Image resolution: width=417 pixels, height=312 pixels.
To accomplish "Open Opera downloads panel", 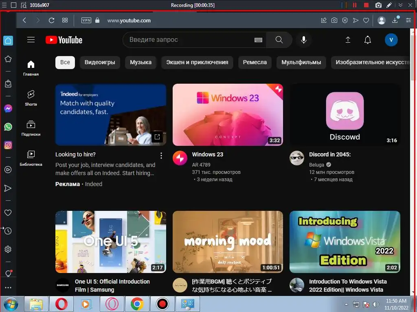I will (x=395, y=20).
